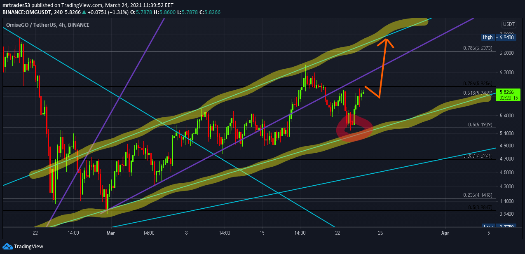Image resolution: width=525 pixels, height=254 pixels.
Task: Click the 26 date label on time axis
Action: pos(380,233)
